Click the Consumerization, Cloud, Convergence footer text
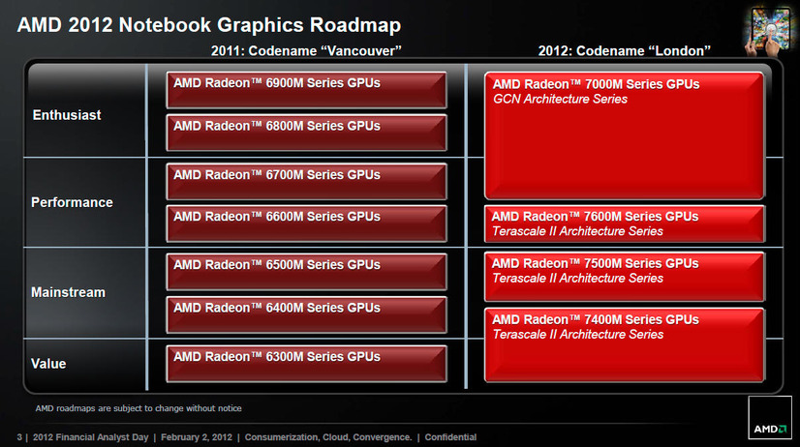 328,437
